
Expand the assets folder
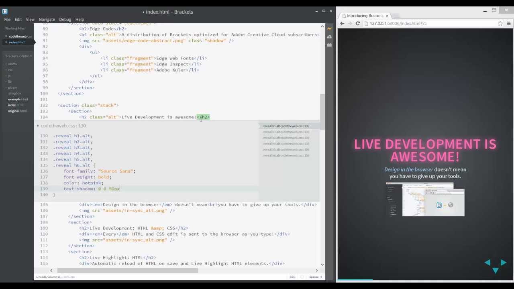(x=12, y=64)
